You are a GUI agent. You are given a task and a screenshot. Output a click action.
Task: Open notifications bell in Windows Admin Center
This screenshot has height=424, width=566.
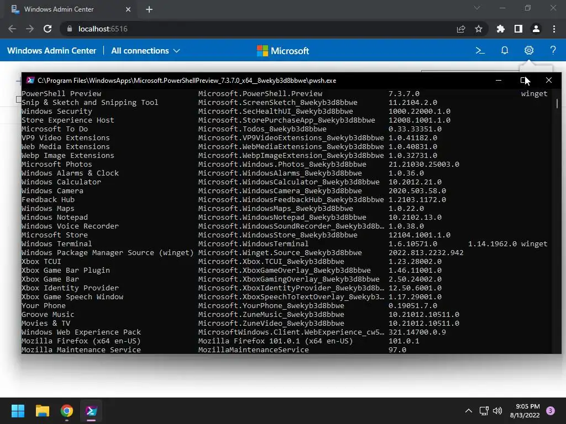[504, 50]
